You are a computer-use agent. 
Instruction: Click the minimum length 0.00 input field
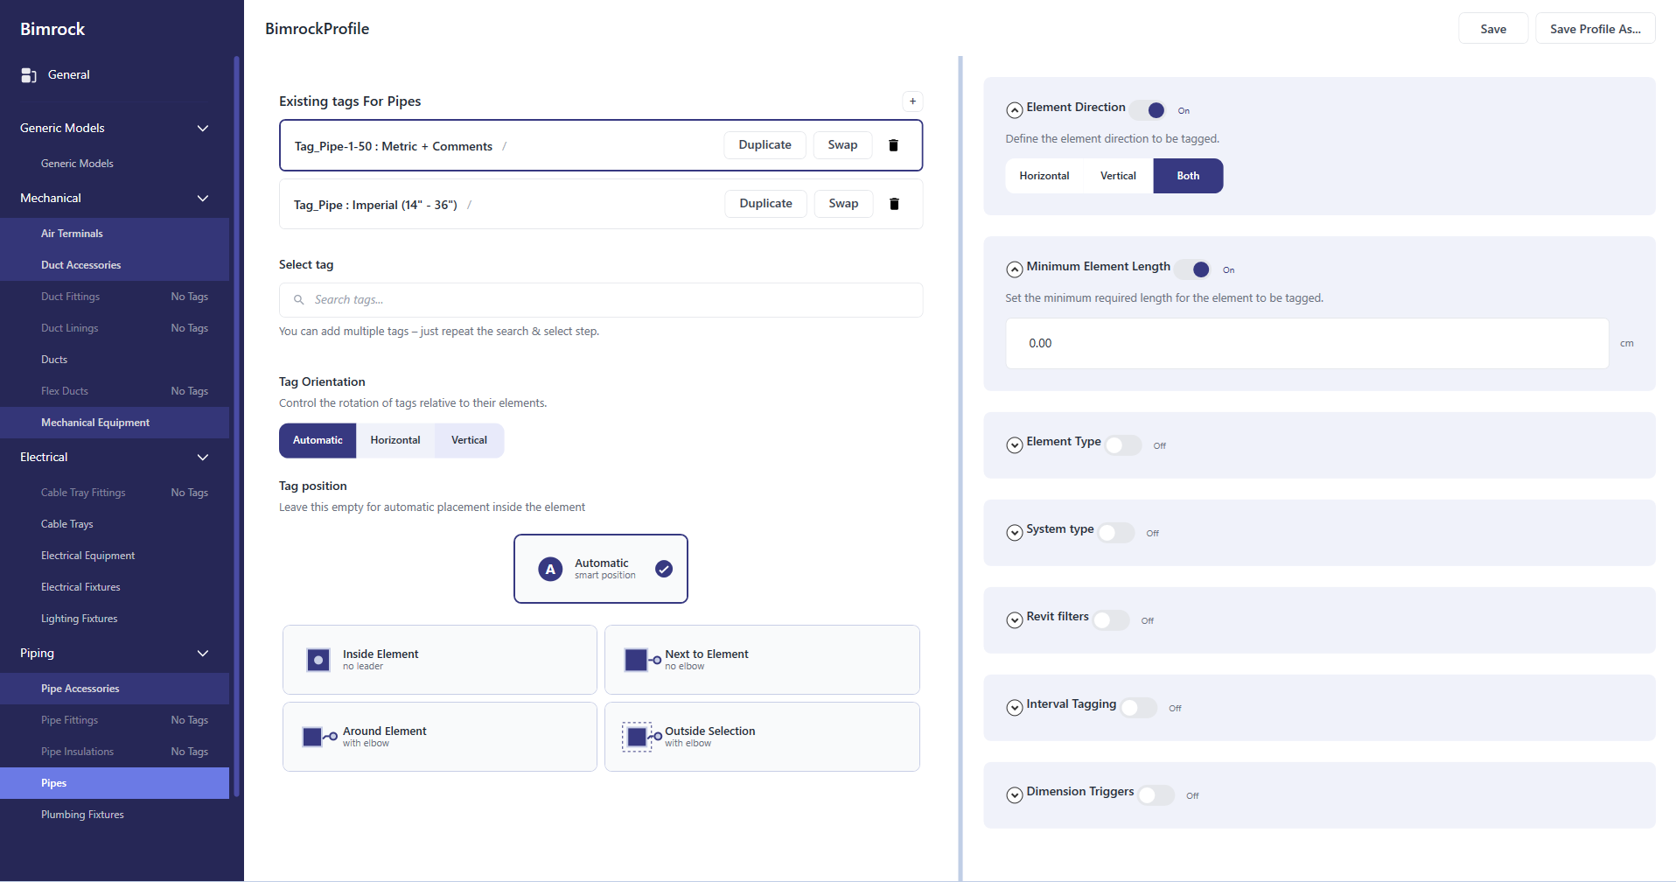1306,343
